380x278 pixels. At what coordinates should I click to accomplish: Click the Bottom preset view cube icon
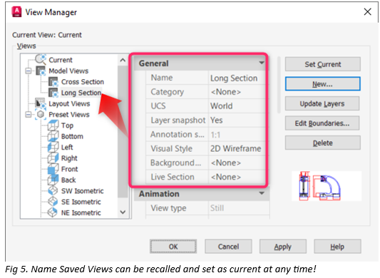[53, 136]
